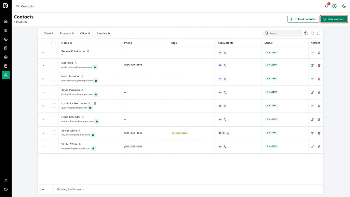This screenshot has width=350, height=197.
Task: Sort contacts by Name column
Action: [67, 43]
